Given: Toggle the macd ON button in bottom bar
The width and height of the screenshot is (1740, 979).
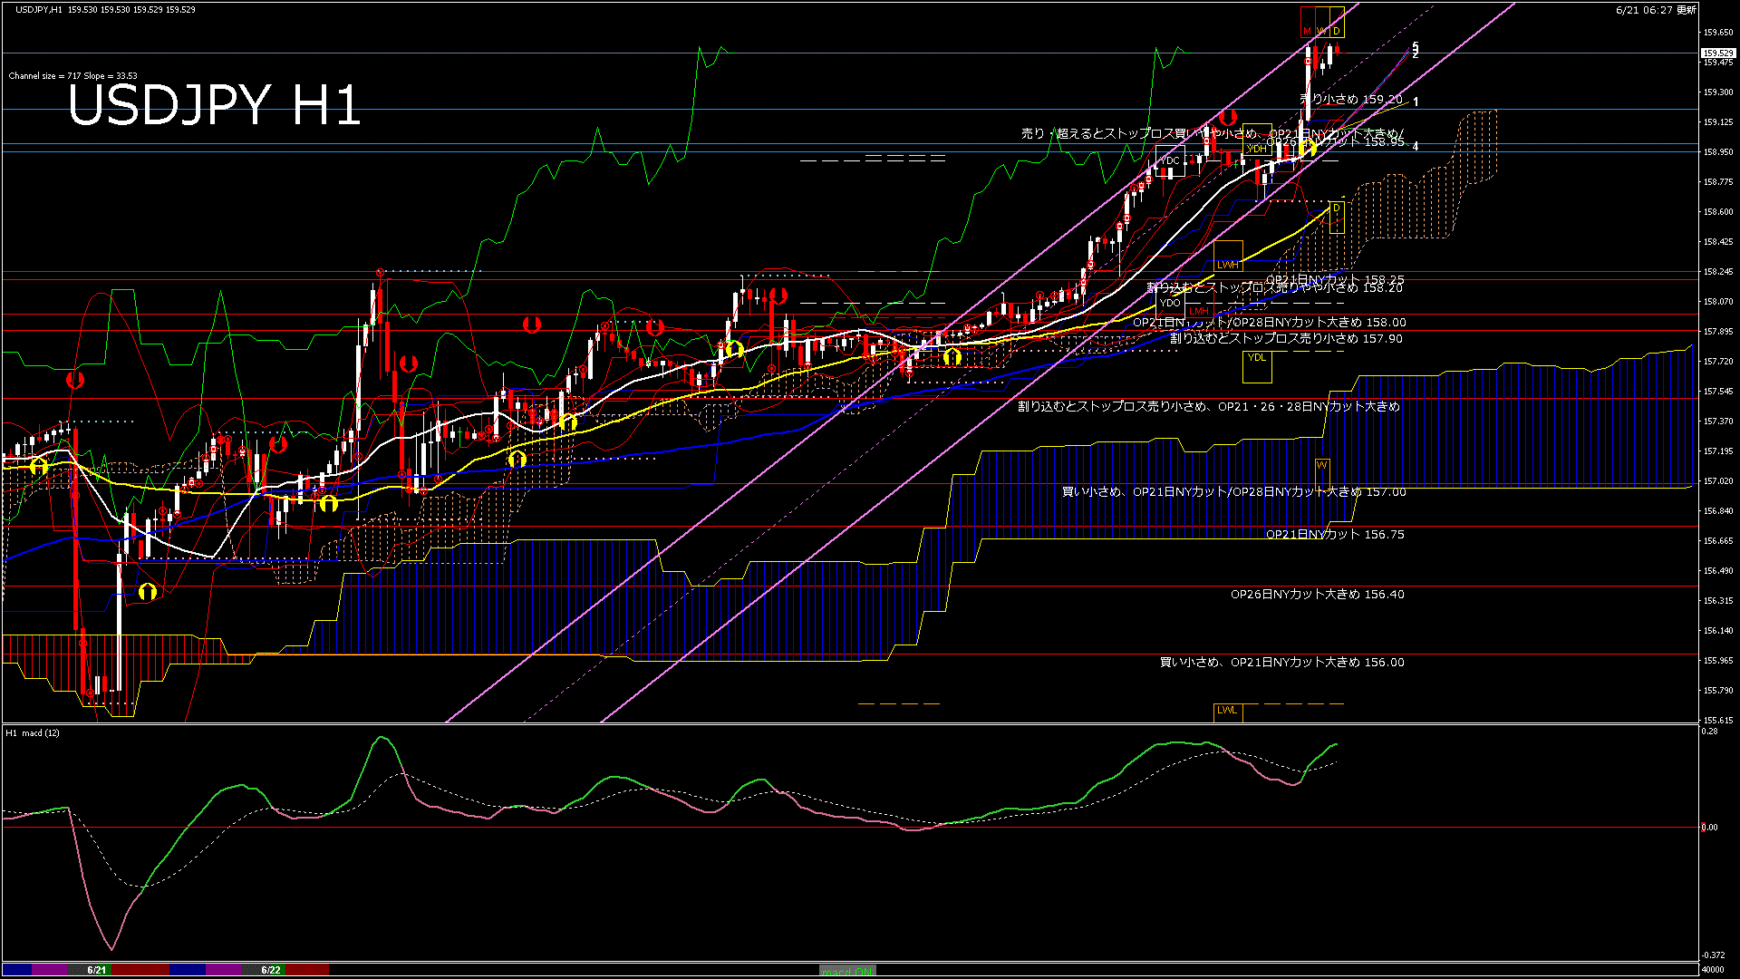Looking at the screenshot, I should click(x=847, y=971).
